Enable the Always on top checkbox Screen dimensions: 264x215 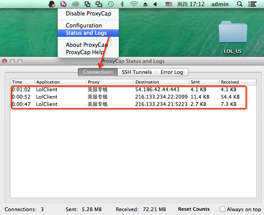(223, 209)
